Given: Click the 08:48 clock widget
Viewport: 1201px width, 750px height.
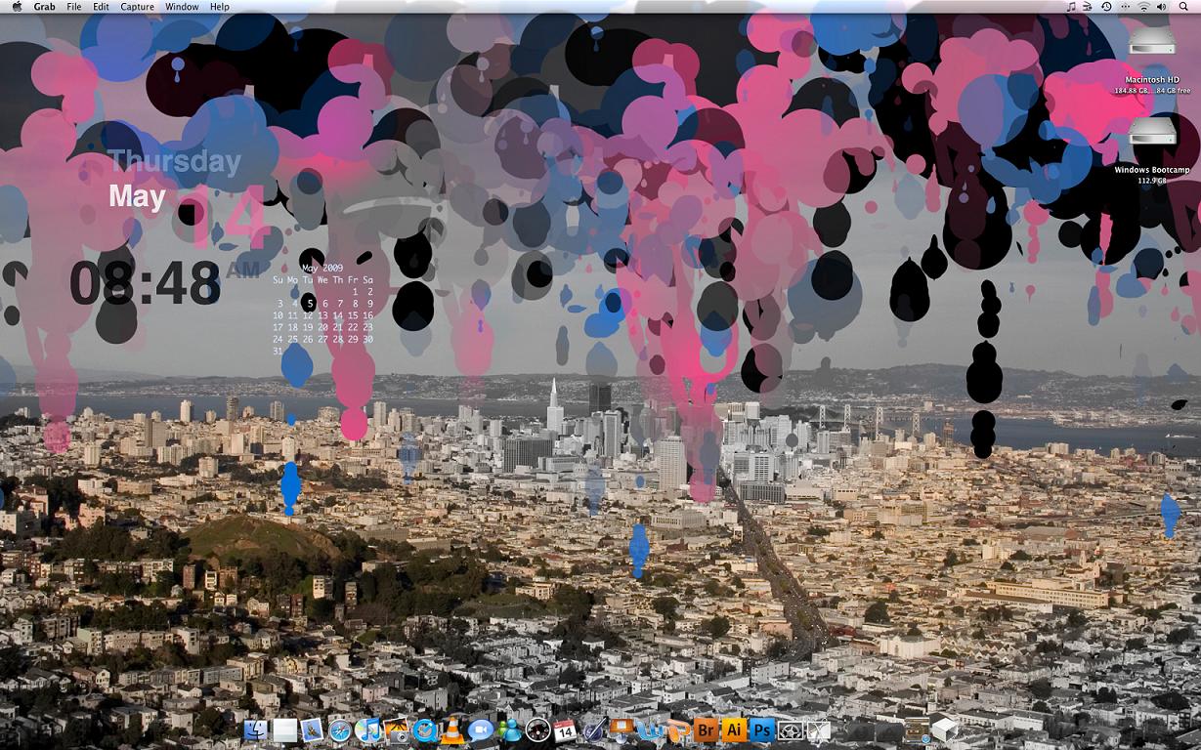Looking at the screenshot, I should (x=145, y=284).
